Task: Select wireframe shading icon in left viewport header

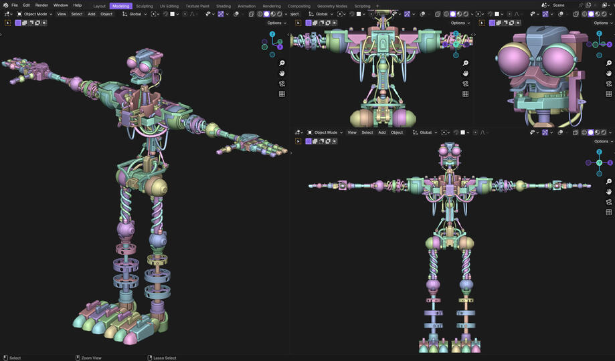Action: [x=260, y=14]
